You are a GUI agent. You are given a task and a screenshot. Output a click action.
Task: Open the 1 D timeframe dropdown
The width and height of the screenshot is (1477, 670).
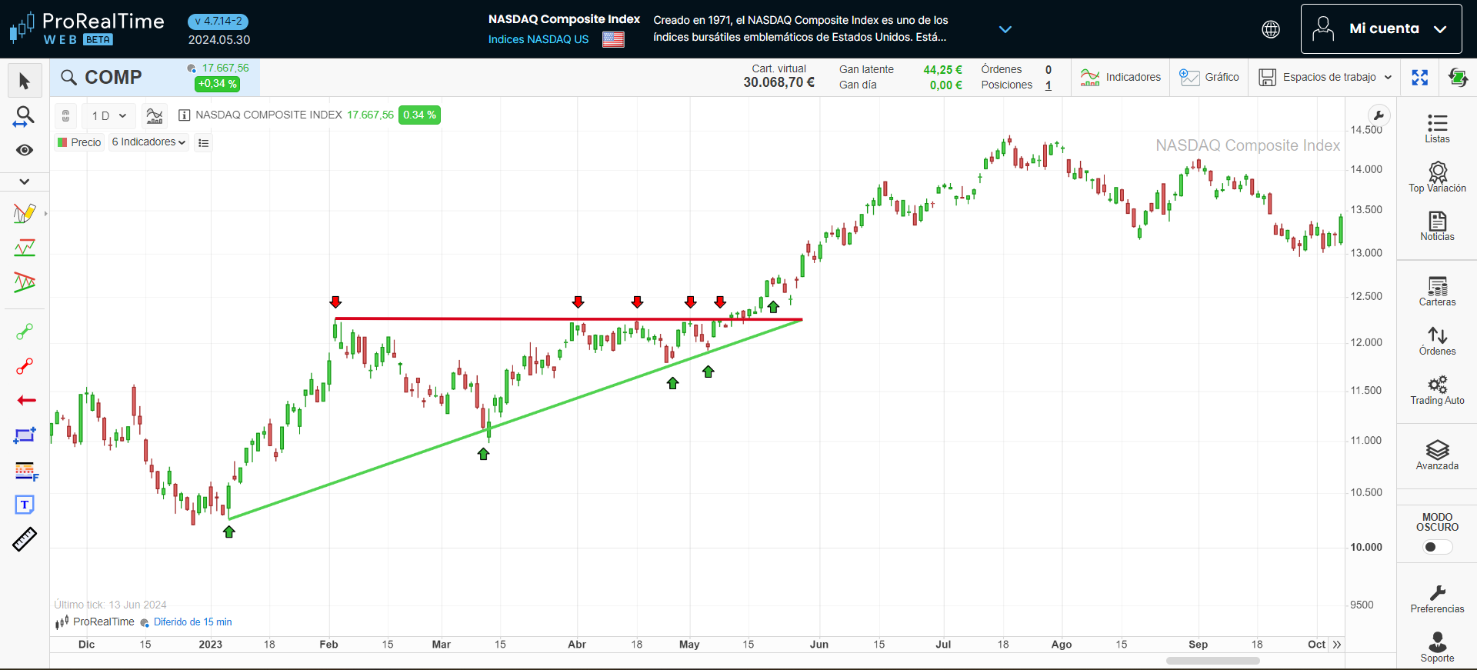108,116
